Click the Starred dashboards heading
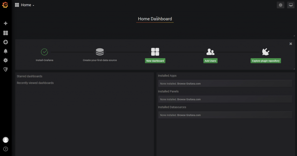 tap(30, 76)
